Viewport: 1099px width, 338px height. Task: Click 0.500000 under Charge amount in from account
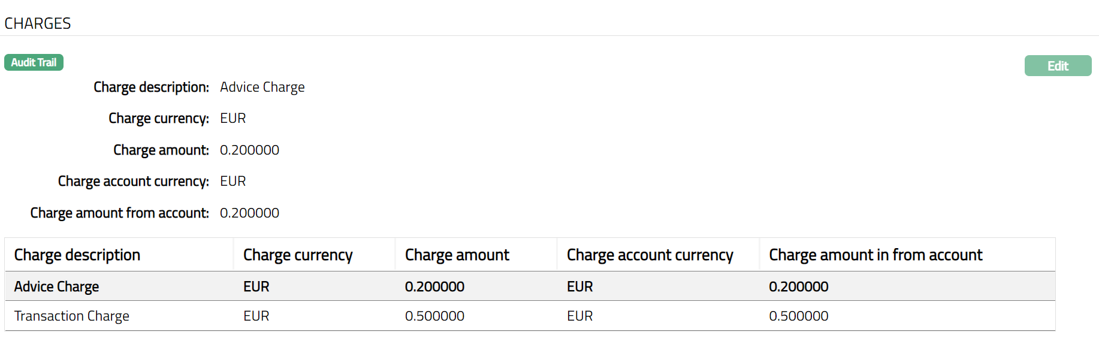(798, 316)
